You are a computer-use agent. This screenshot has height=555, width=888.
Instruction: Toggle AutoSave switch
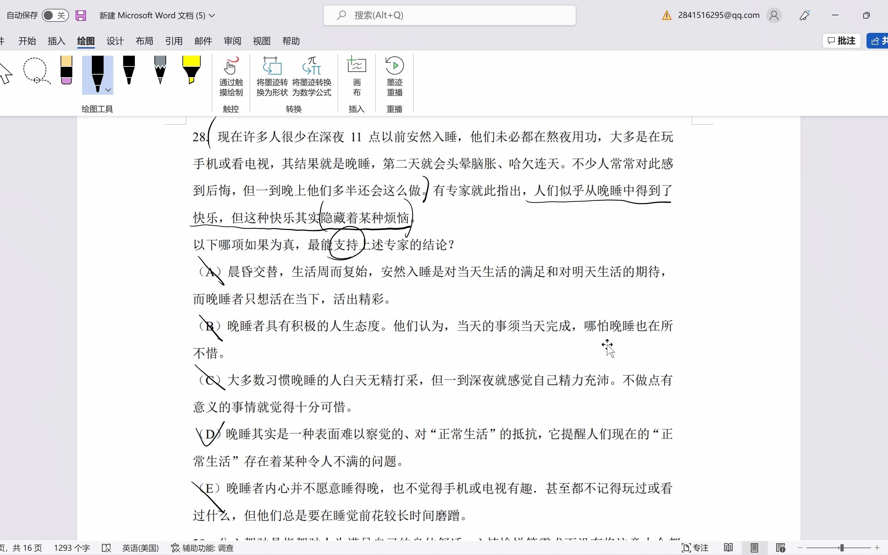(55, 15)
